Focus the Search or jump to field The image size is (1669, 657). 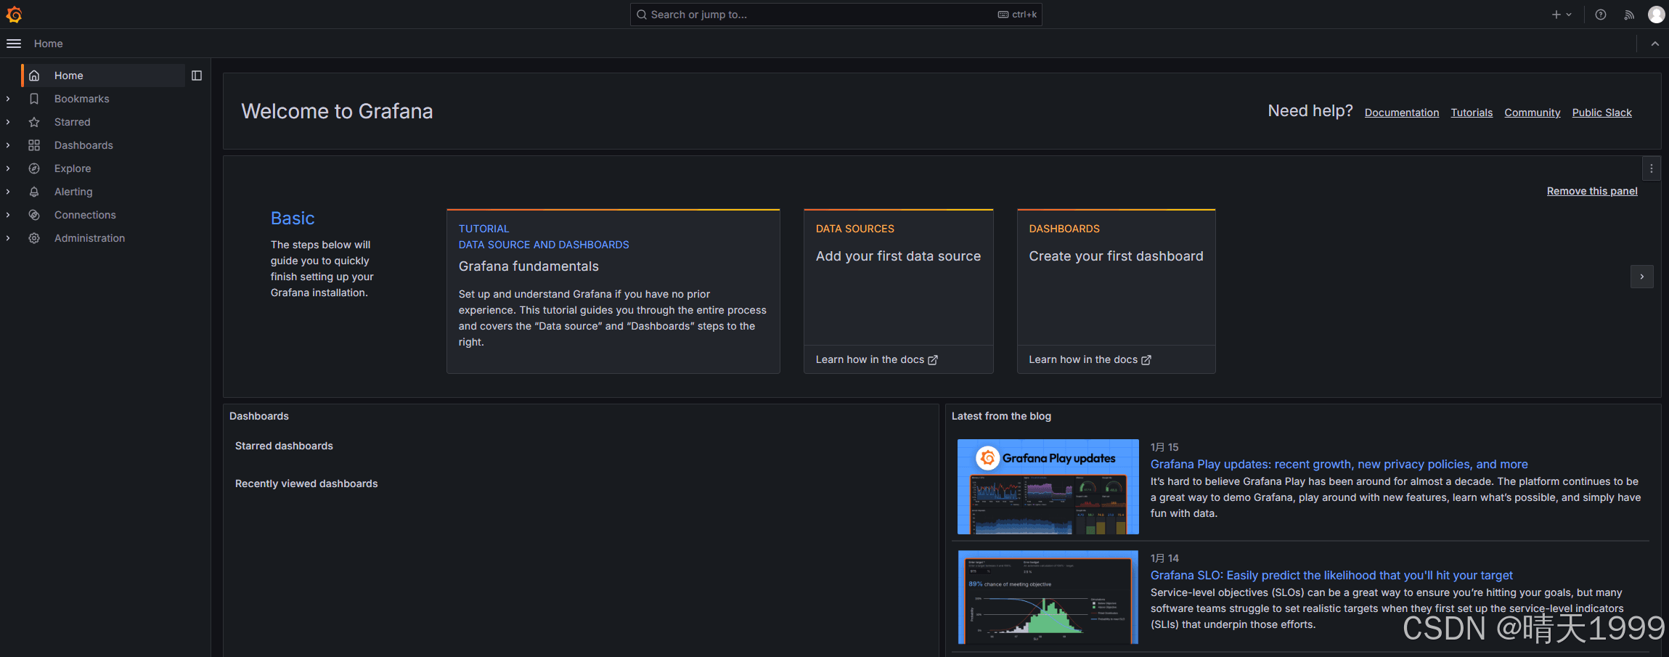[x=836, y=15]
